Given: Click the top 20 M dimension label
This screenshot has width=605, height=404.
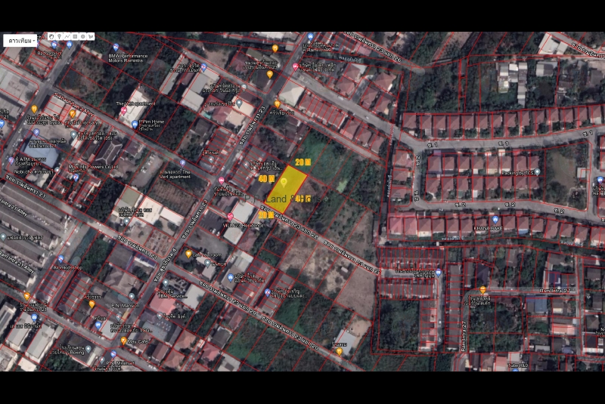Looking at the screenshot, I should [x=302, y=162].
